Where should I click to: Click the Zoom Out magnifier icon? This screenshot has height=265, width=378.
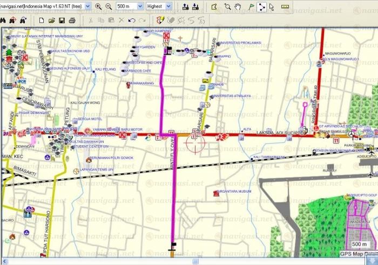tap(109, 6)
